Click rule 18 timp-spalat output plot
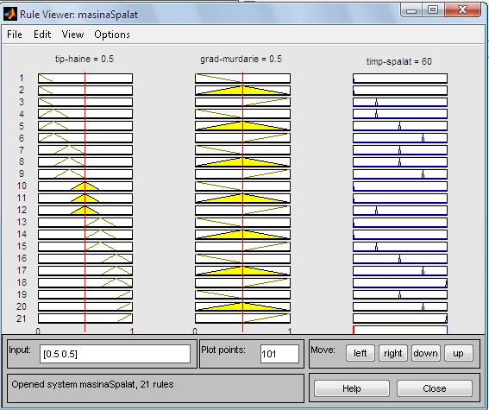 click(400, 283)
